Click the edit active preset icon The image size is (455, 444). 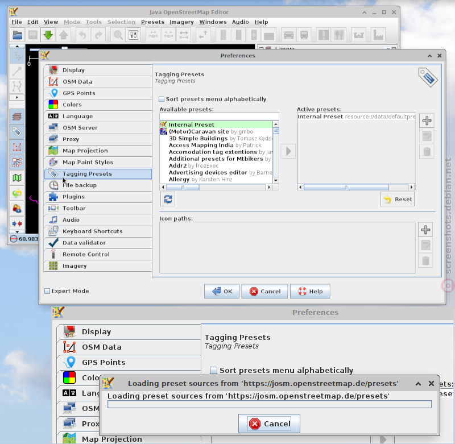427,136
